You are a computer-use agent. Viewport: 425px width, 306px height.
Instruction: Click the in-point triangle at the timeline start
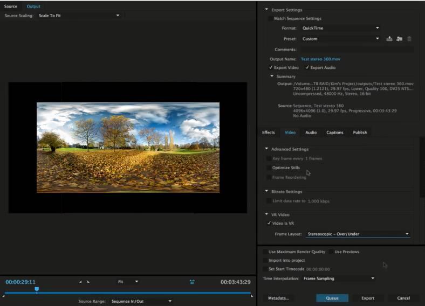[3, 296]
